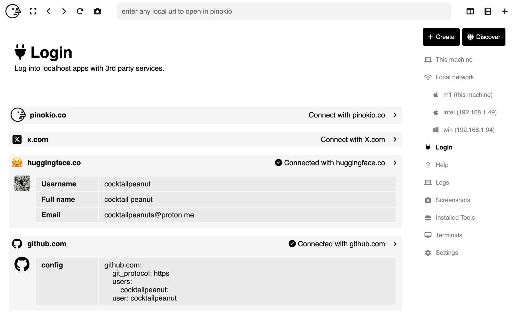The width and height of the screenshot is (515, 316).
Task: Go back with the left arrow
Action: coord(49,11)
